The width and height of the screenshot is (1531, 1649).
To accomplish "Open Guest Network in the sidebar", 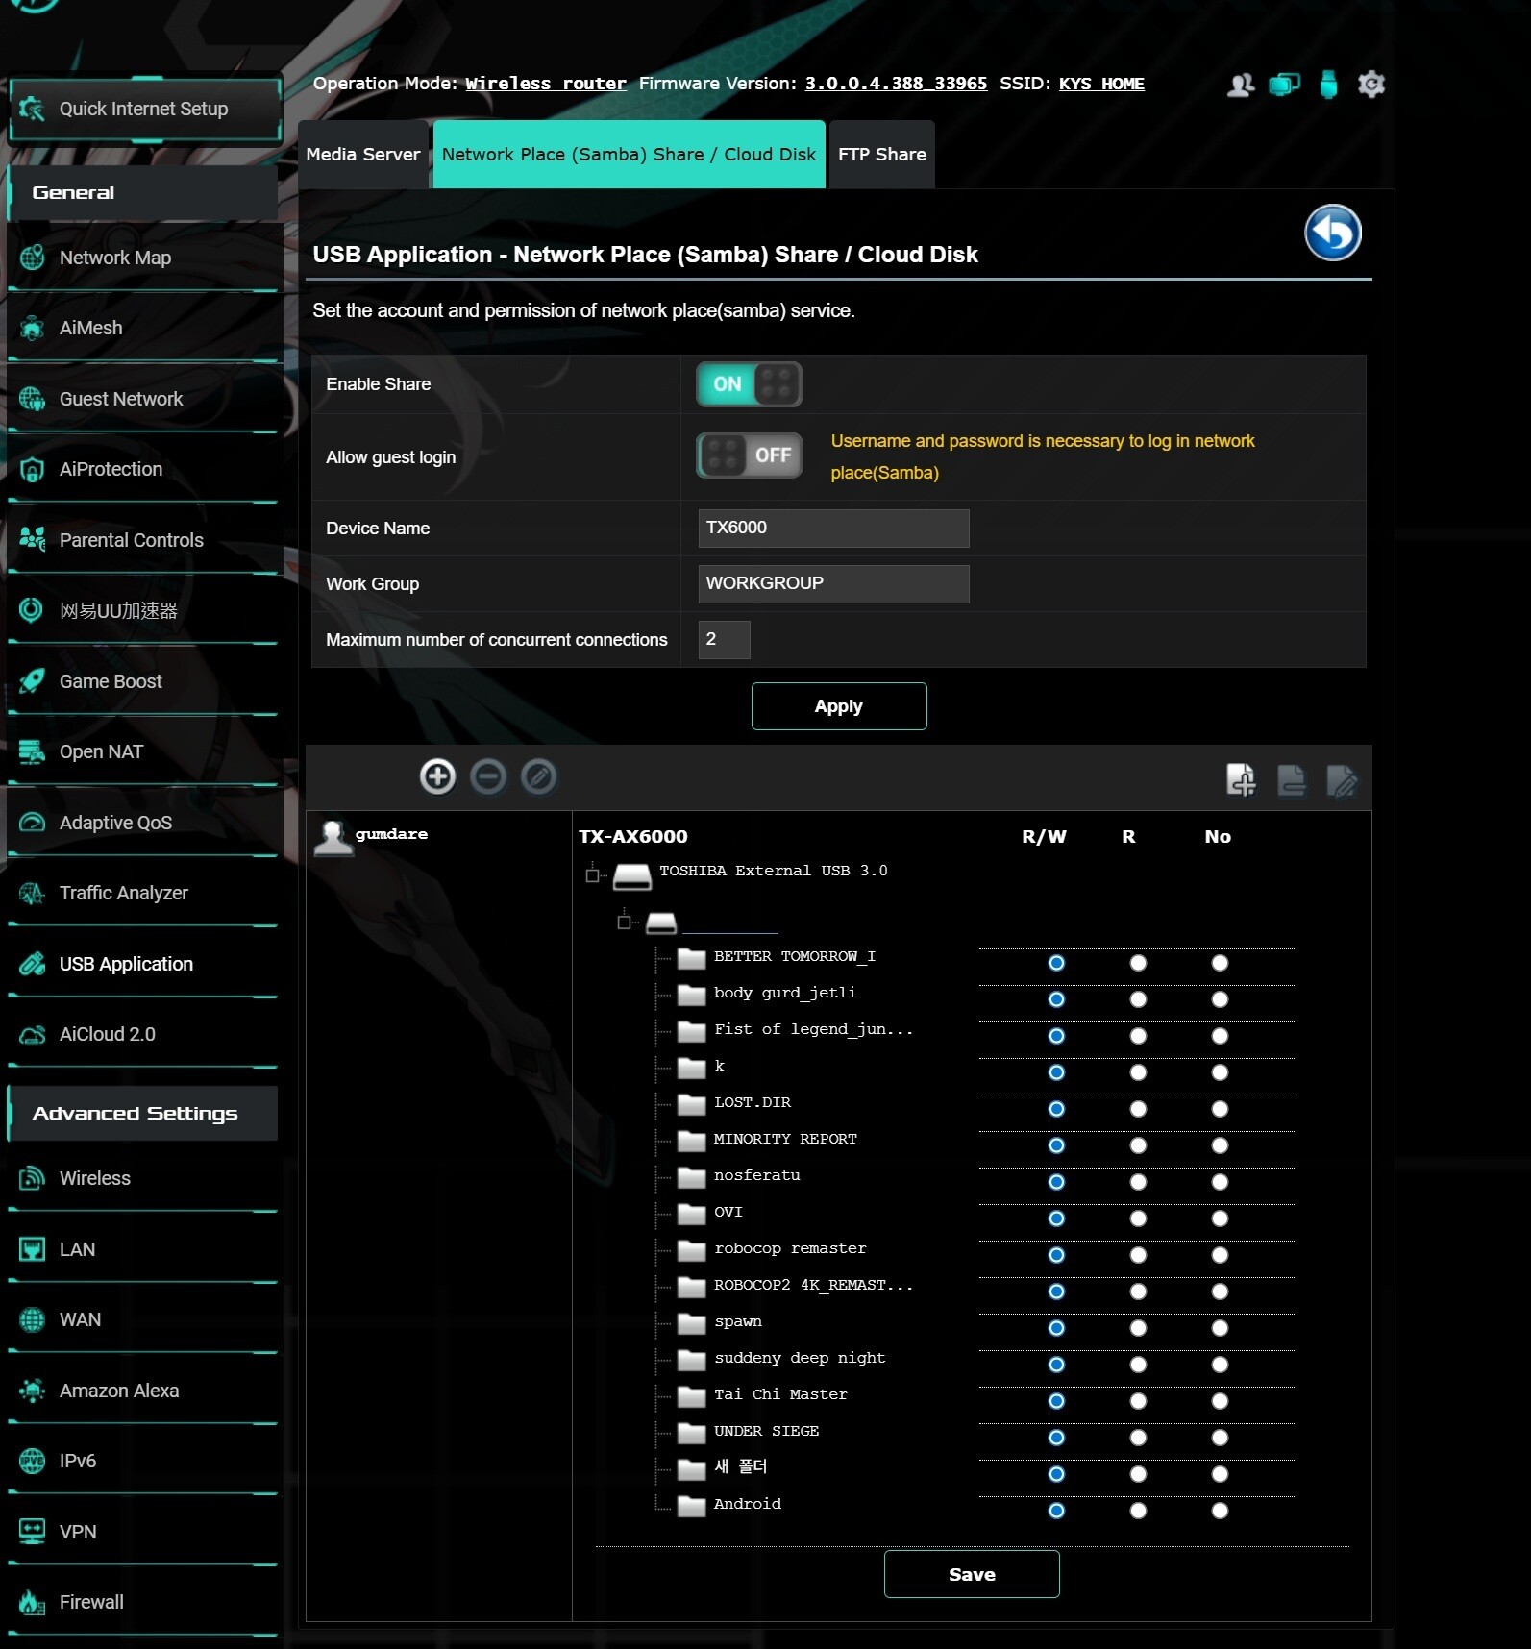I will point(142,399).
